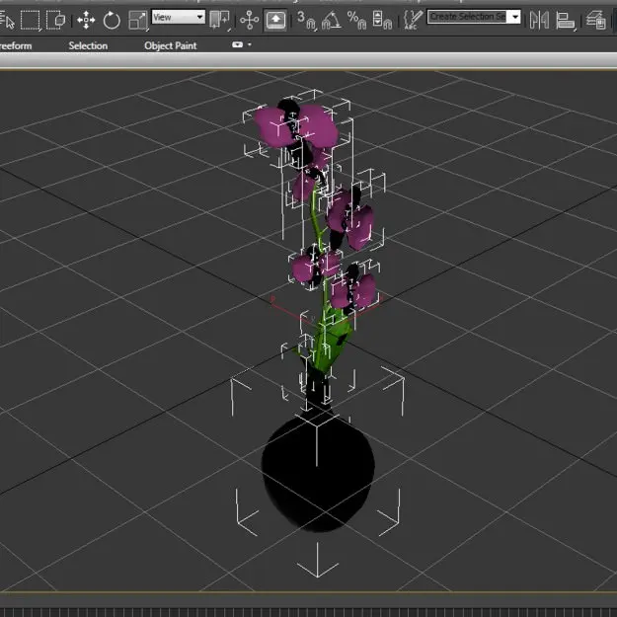
Task: Toggle the Percent Snap button
Action: (x=356, y=20)
